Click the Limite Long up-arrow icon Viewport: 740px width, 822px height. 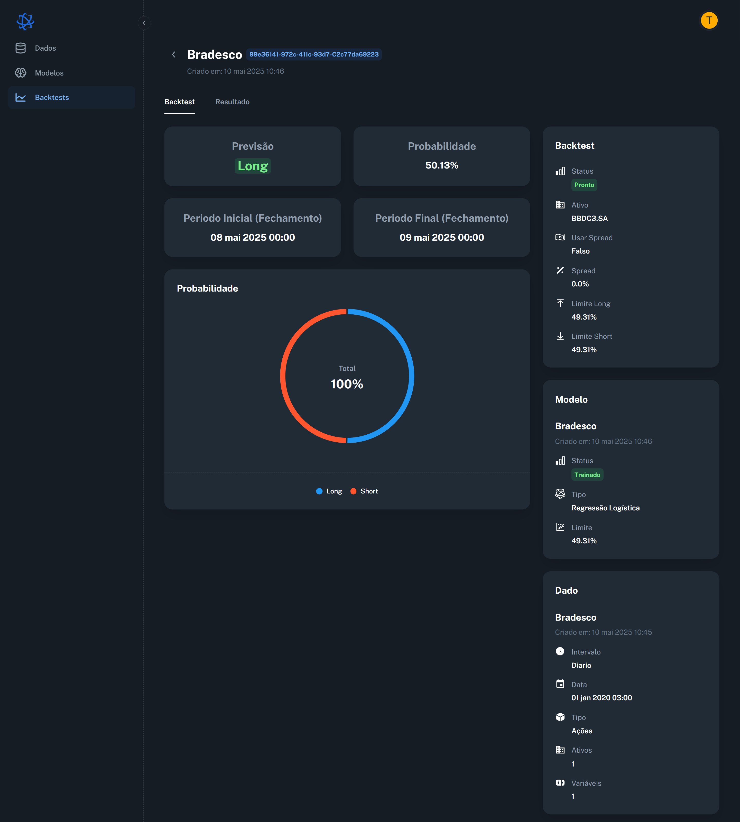560,303
